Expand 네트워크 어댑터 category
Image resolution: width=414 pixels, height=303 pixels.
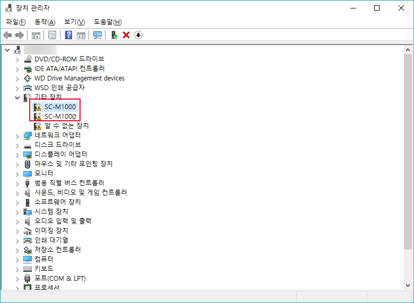(17, 136)
